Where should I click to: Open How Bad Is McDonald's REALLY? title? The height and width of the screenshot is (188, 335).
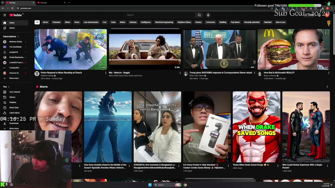click(279, 73)
